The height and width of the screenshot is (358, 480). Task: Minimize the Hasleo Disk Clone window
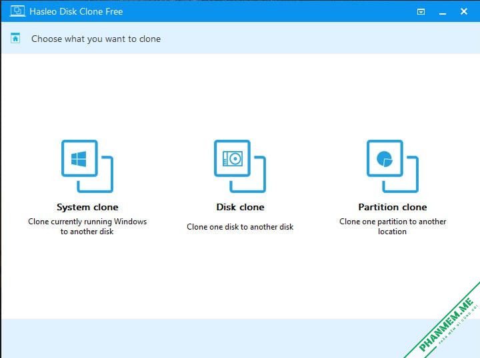pos(443,13)
